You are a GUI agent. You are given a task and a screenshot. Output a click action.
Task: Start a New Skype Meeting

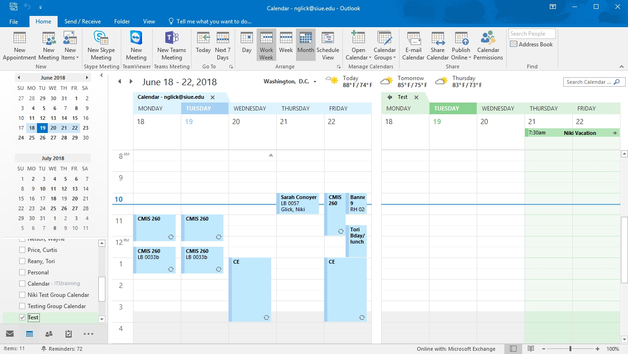click(x=101, y=46)
